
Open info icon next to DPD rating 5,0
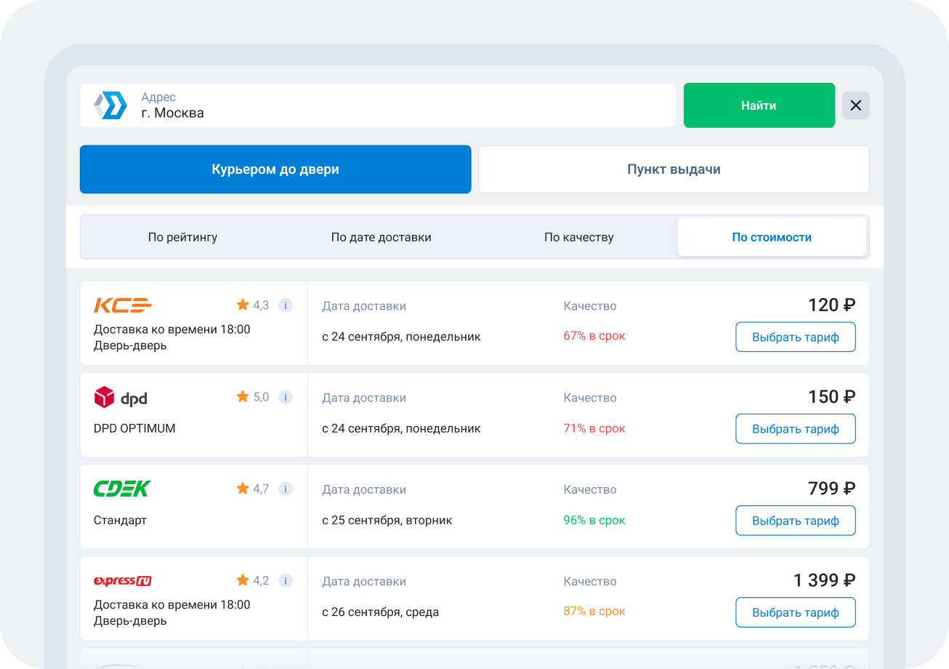(286, 397)
